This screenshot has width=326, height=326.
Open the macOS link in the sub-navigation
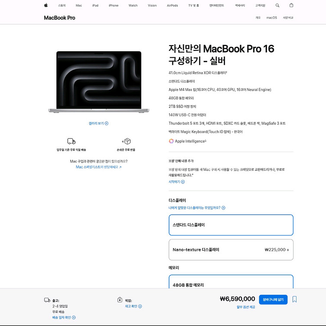pyautogui.click(x=271, y=18)
